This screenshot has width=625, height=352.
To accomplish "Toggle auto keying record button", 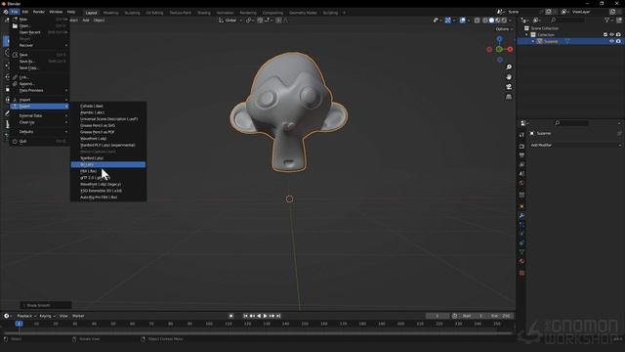I will click(230, 316).
